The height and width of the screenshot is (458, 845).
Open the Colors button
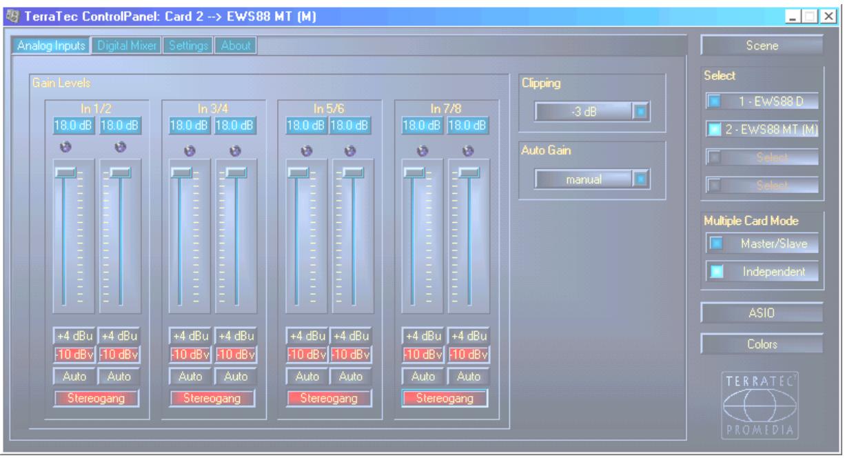click(762, 343)
